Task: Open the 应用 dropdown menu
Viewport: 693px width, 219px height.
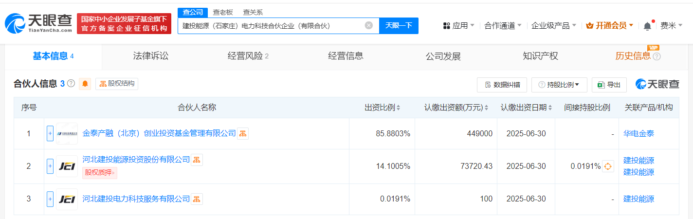Action: coord(459,26)
